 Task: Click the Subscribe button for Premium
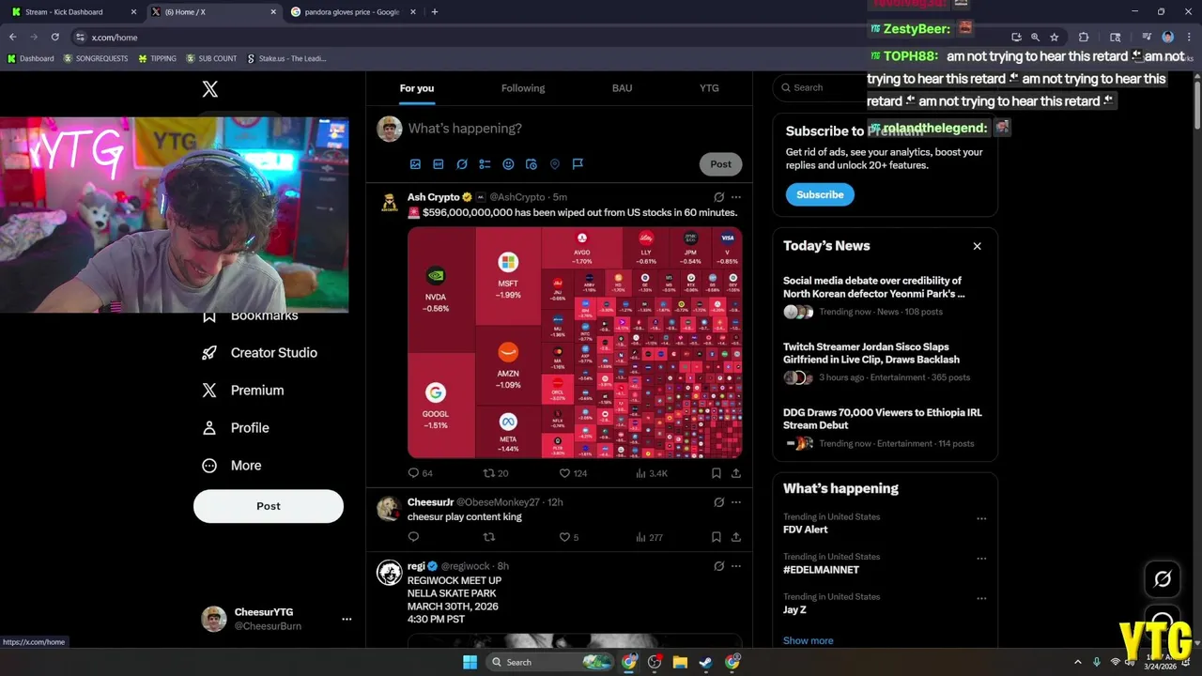coord(820,194)
